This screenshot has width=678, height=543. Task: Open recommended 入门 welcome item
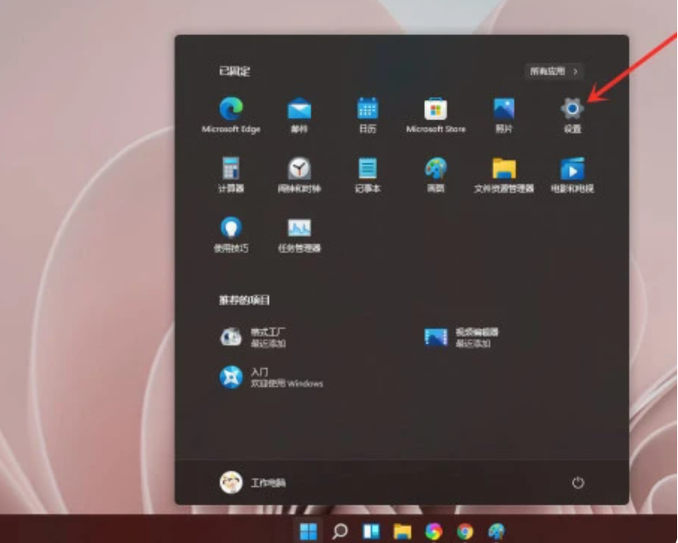[272, 377]
